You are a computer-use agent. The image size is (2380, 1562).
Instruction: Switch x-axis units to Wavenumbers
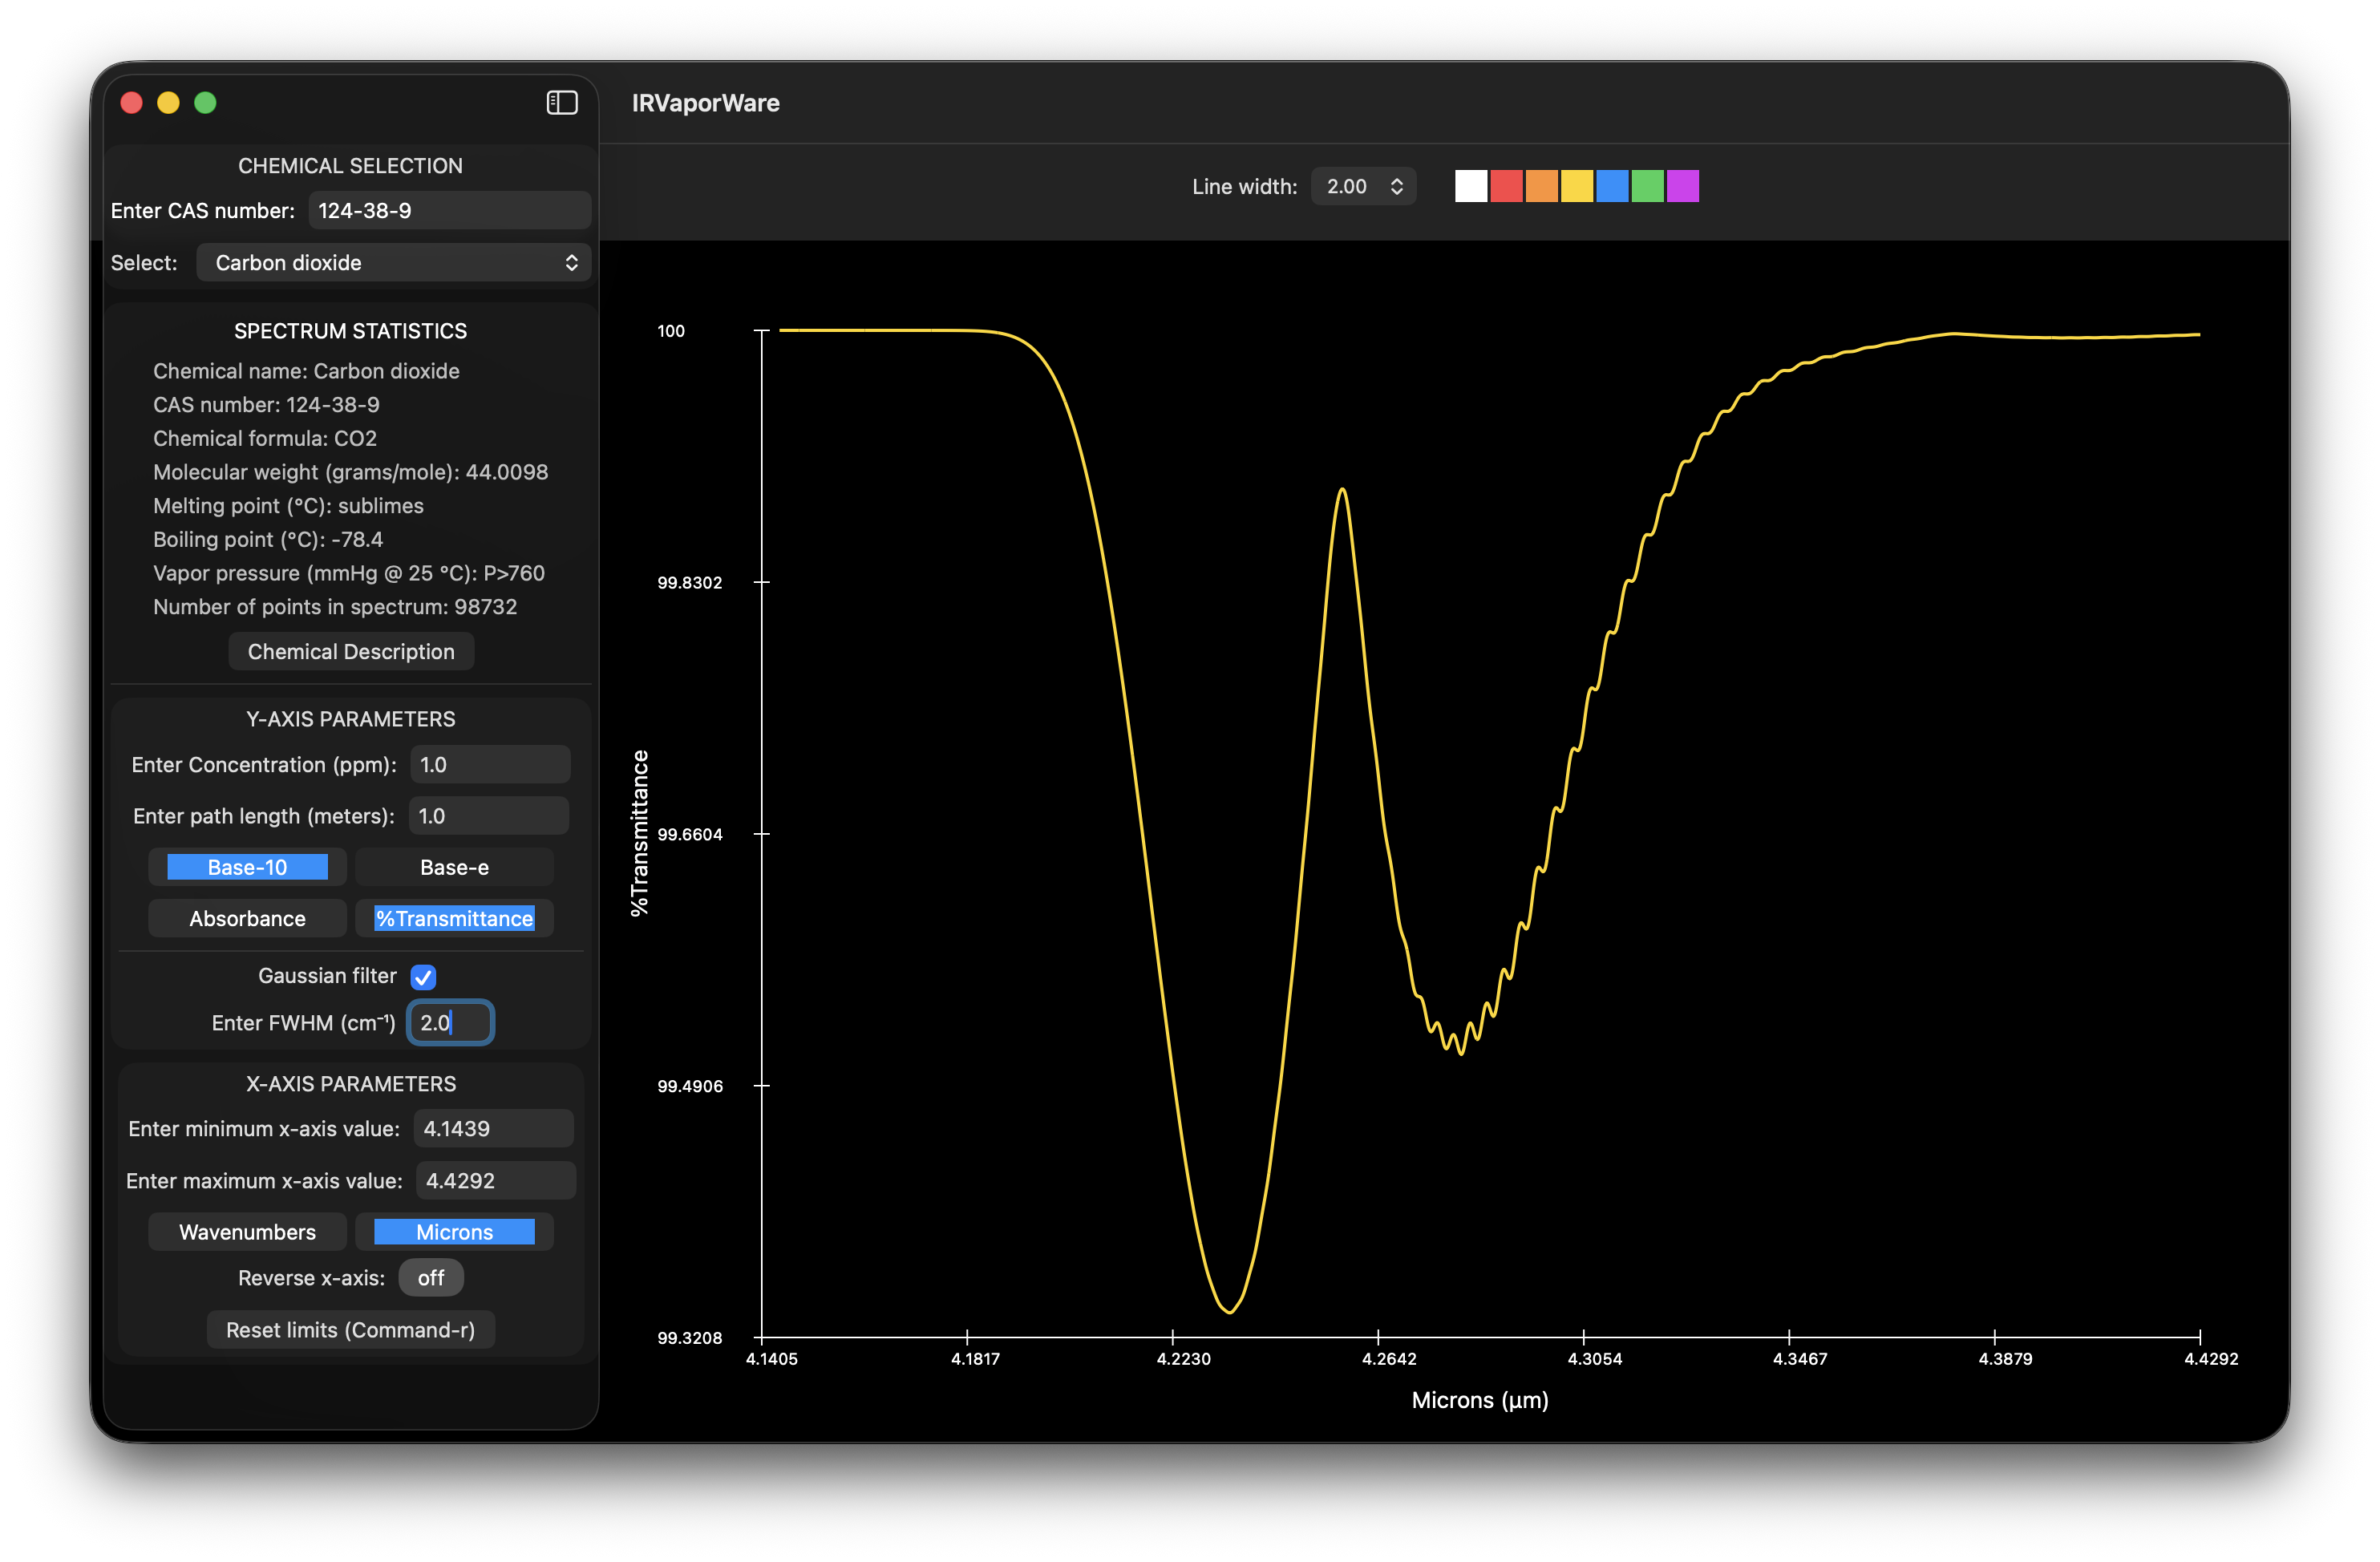point(247,1232)
